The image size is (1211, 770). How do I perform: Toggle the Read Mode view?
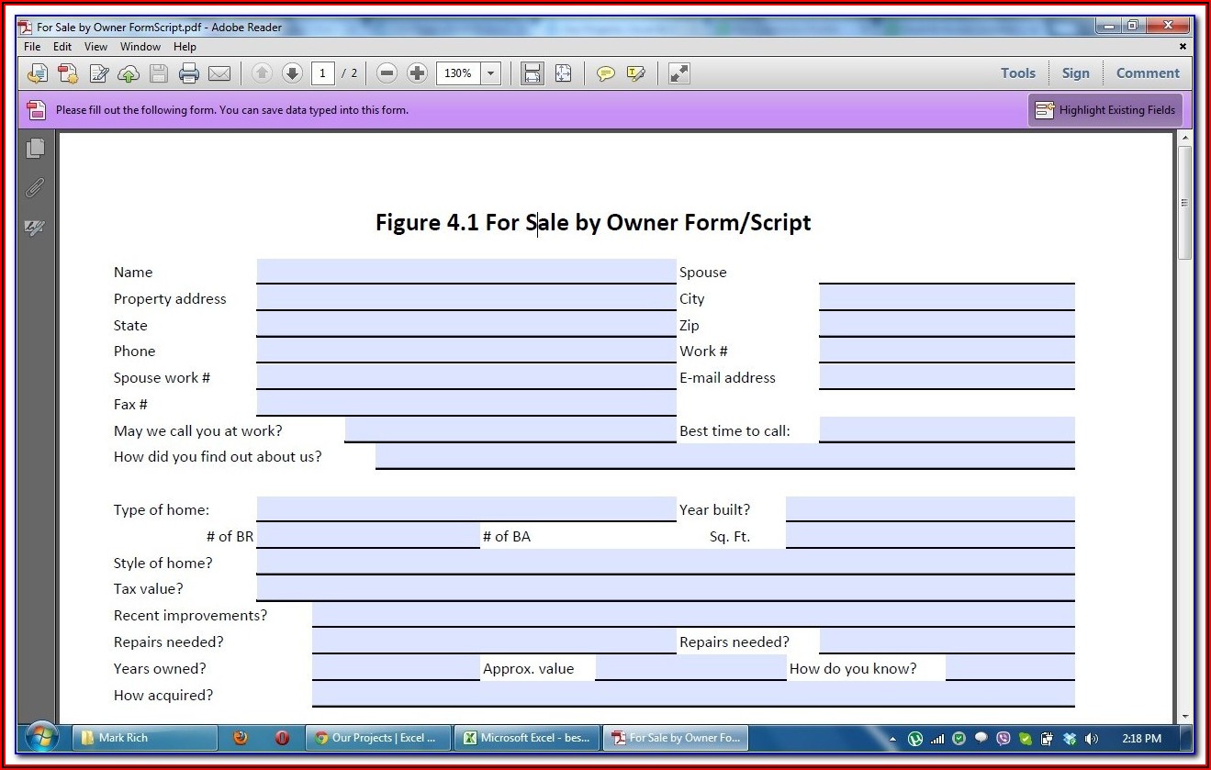coord(679,73)
